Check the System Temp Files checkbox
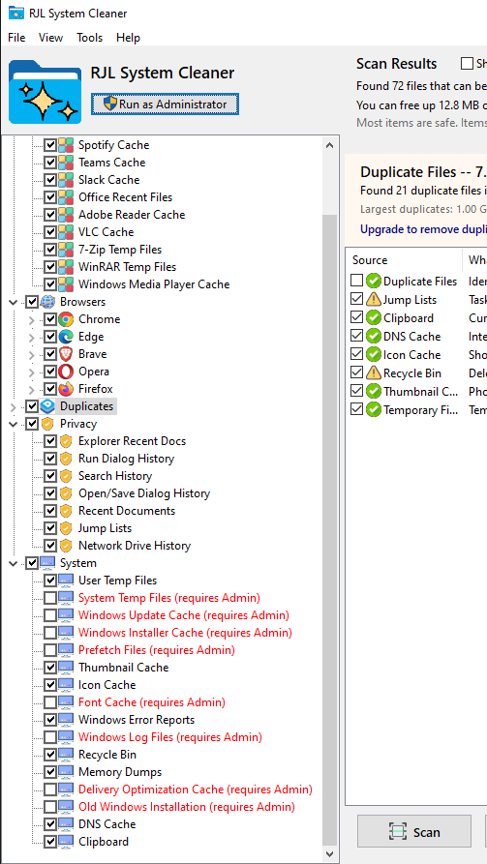The height and width of the screenshot is (864, 487). (x=50, y=598)
